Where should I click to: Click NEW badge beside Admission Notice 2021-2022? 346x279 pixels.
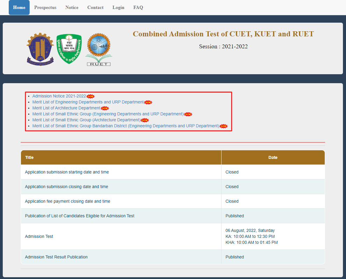90,96
